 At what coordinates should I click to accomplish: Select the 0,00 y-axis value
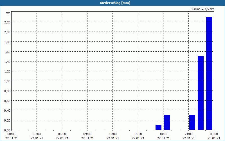coord(7,130)
